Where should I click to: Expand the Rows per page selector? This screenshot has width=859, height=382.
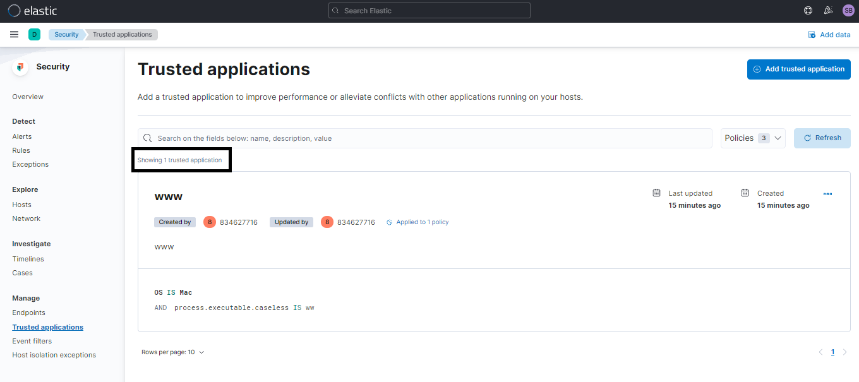click(173, 352)
